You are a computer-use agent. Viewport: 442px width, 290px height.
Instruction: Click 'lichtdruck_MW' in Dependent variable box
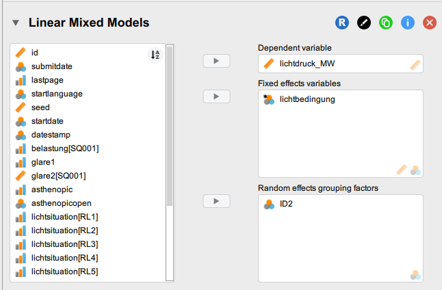coord(307,64)
